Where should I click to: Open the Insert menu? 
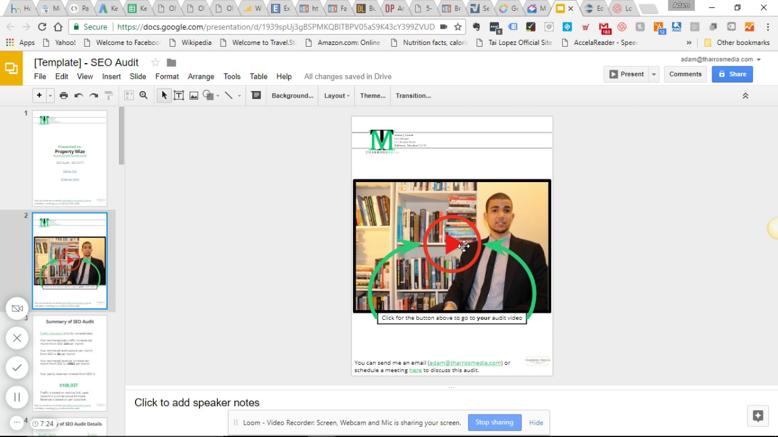pos(111,76)
